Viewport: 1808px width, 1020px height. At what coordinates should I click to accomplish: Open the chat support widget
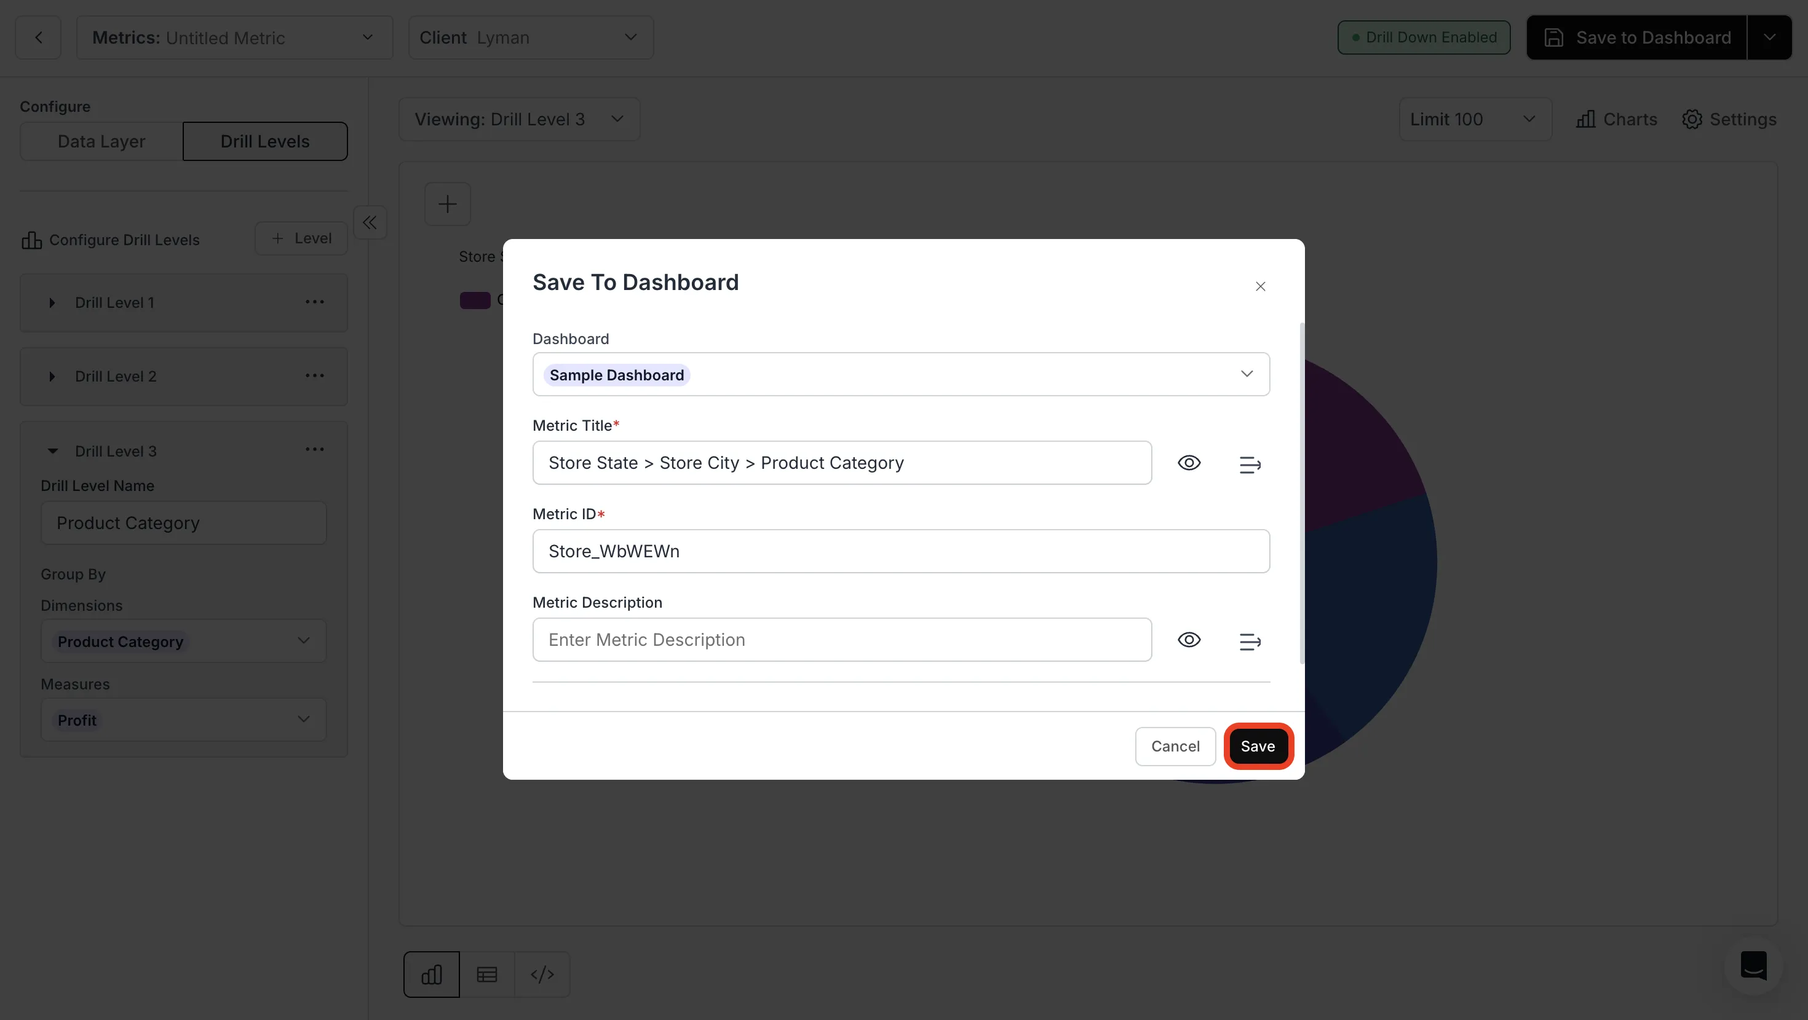coord(1753,965)
